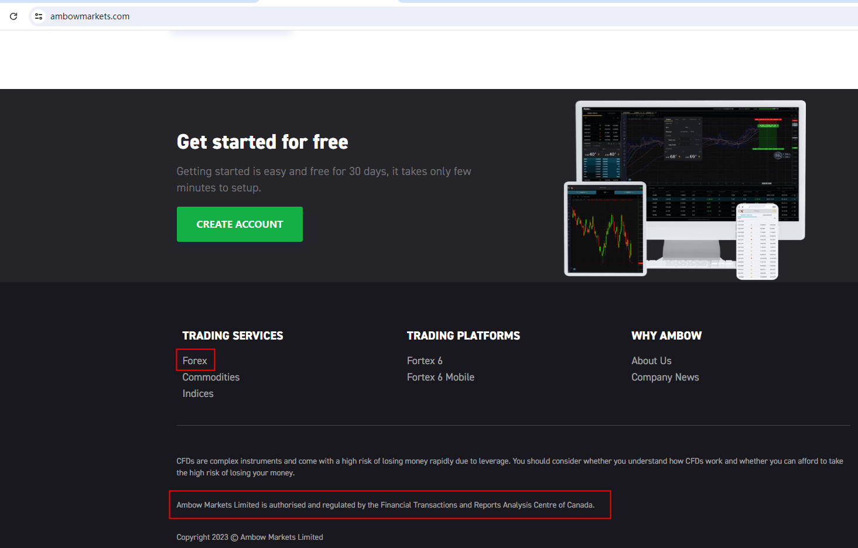
Task: Reload the page with the refresh icon
Action: [13, 16]
